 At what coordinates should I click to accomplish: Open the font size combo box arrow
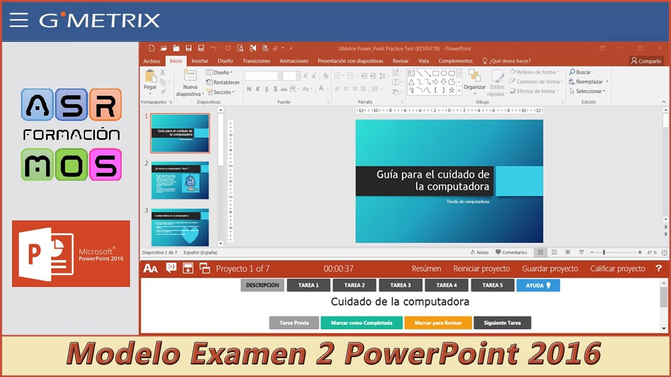[x=298, y=76]
